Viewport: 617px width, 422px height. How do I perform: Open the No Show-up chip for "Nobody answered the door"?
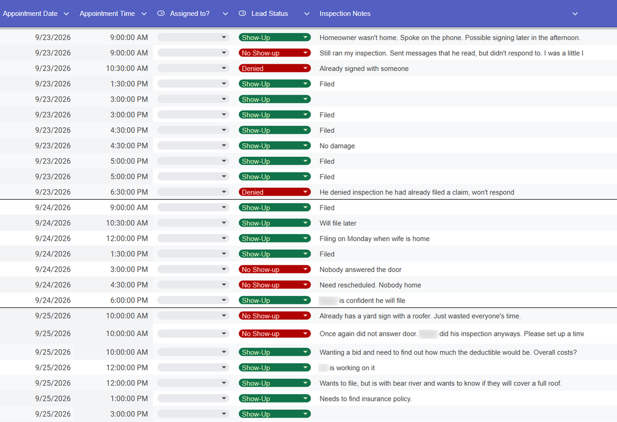[275, 269]
